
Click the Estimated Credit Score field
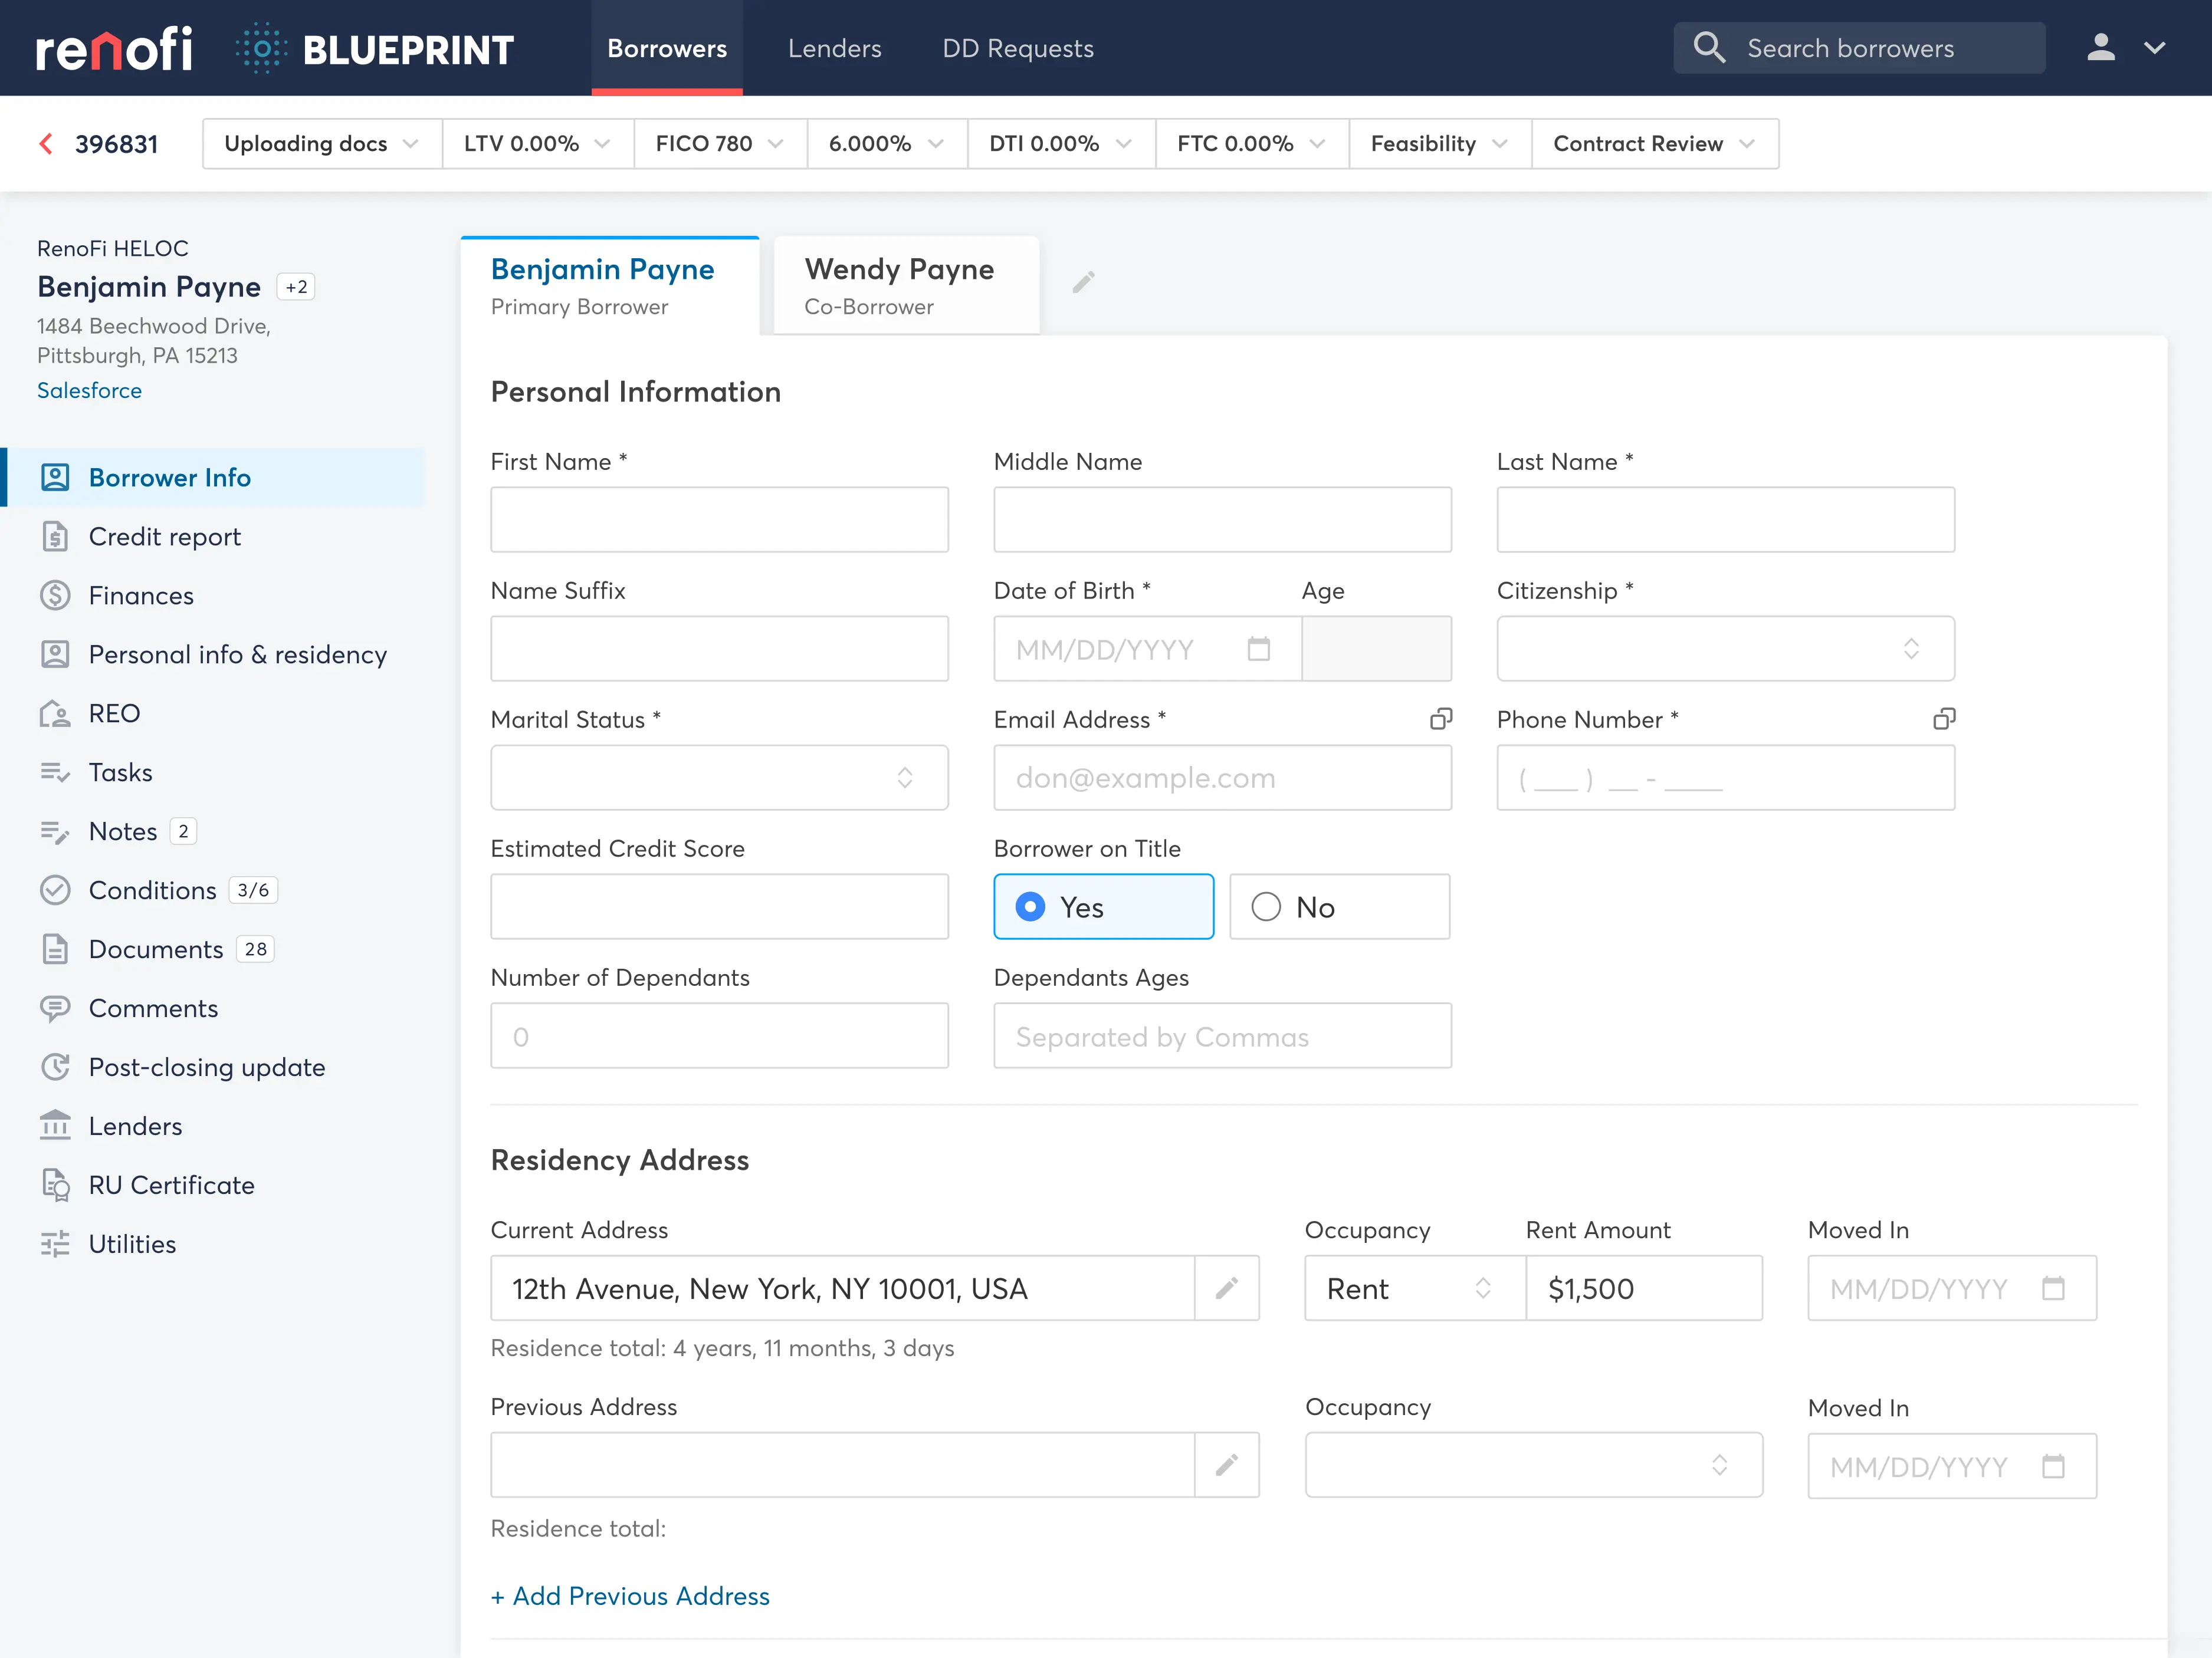pos(719,906)
